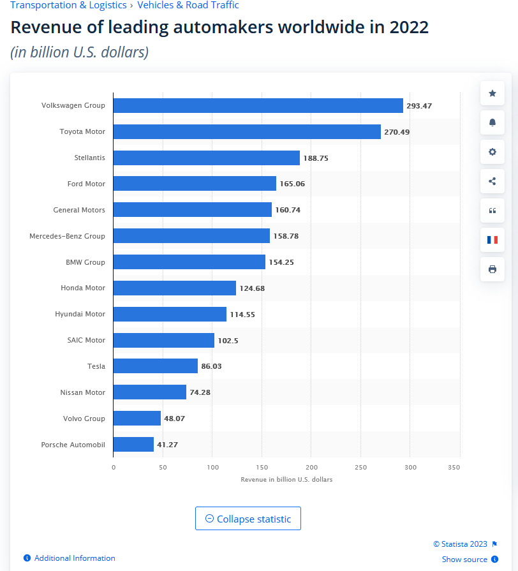Click the quotation mark citation icon
518x571 pixels.
[x=492, y=211]
